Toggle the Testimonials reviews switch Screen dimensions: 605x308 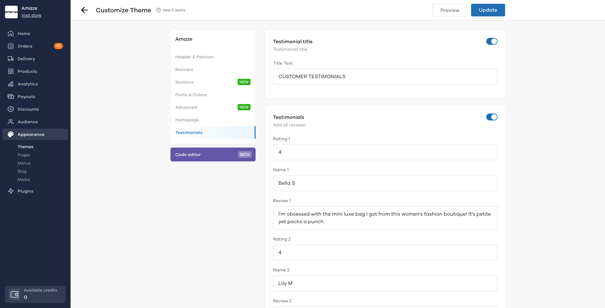pyautogui.click(x=492, y=117)
